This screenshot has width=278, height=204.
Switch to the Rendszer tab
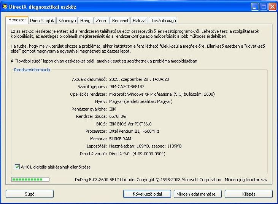(x=17, y=20)
